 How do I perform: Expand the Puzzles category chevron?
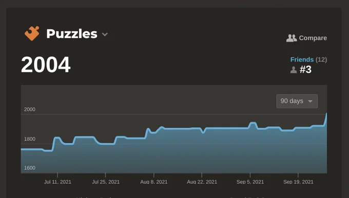pyautogui.click(x=105, y=34)
